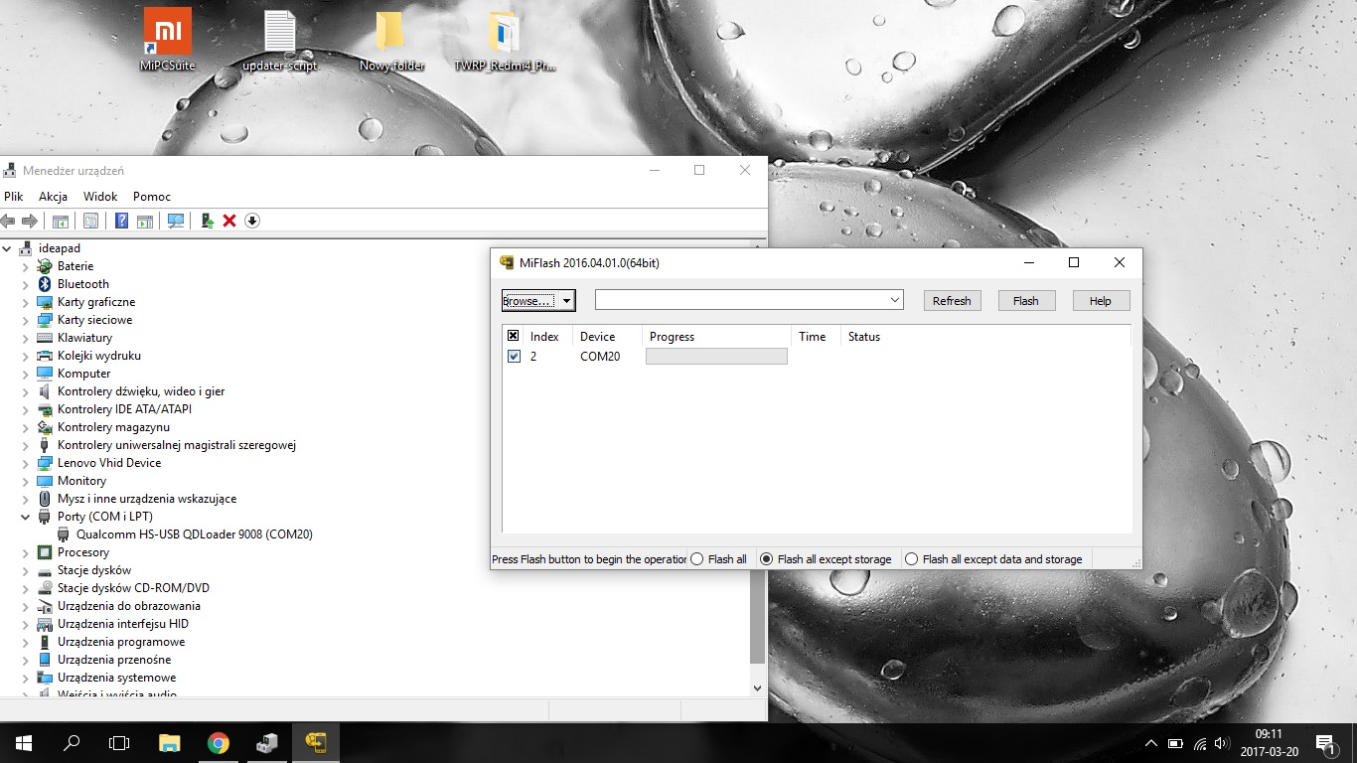Uncheck the COM20 device checkbox

(x=514, y=356)
